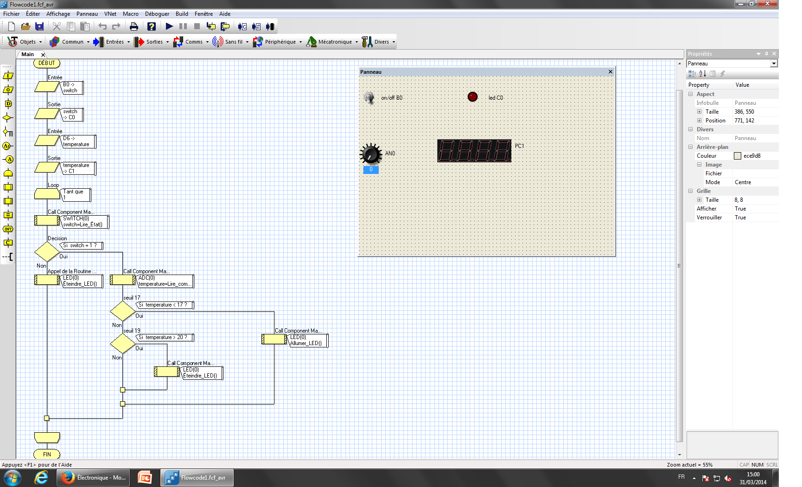Click the Compile to C toolbar icon
802x487 pixels.
pyautogui.click(x=242, y=26)
